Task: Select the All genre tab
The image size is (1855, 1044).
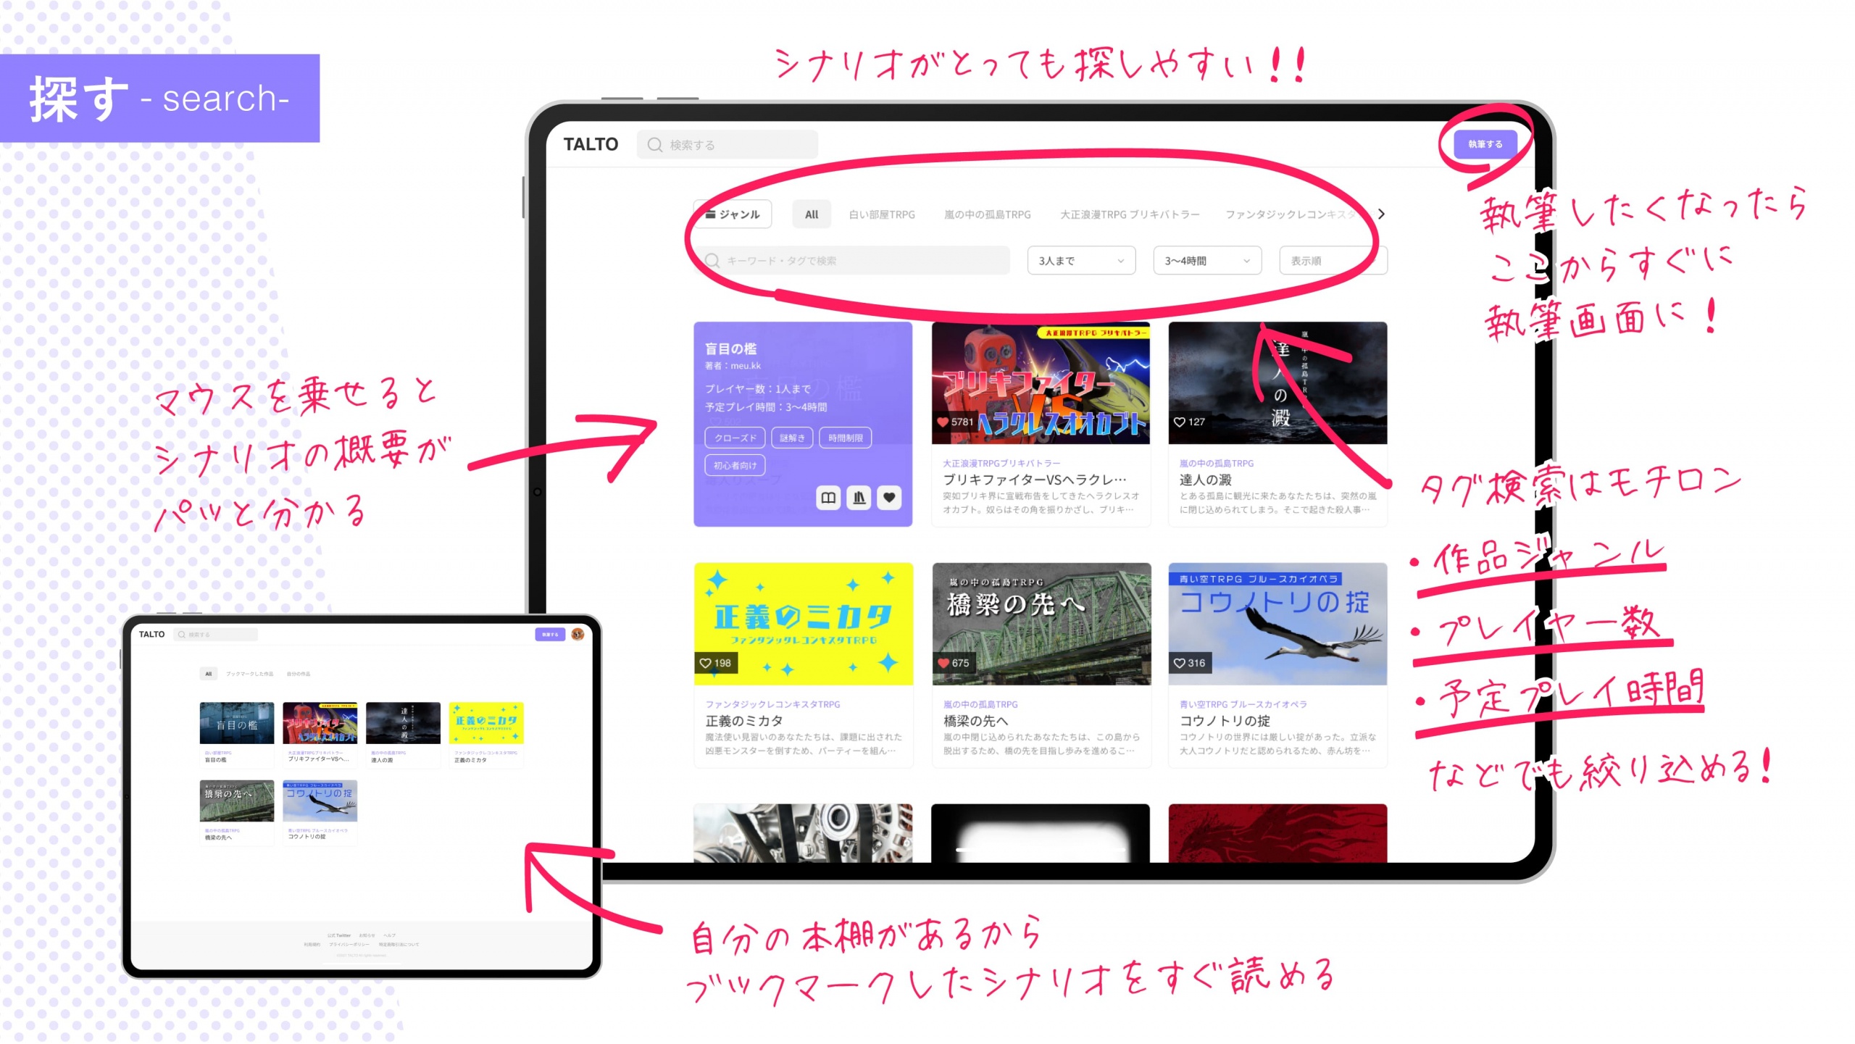Action: click(x=811, y=214)
